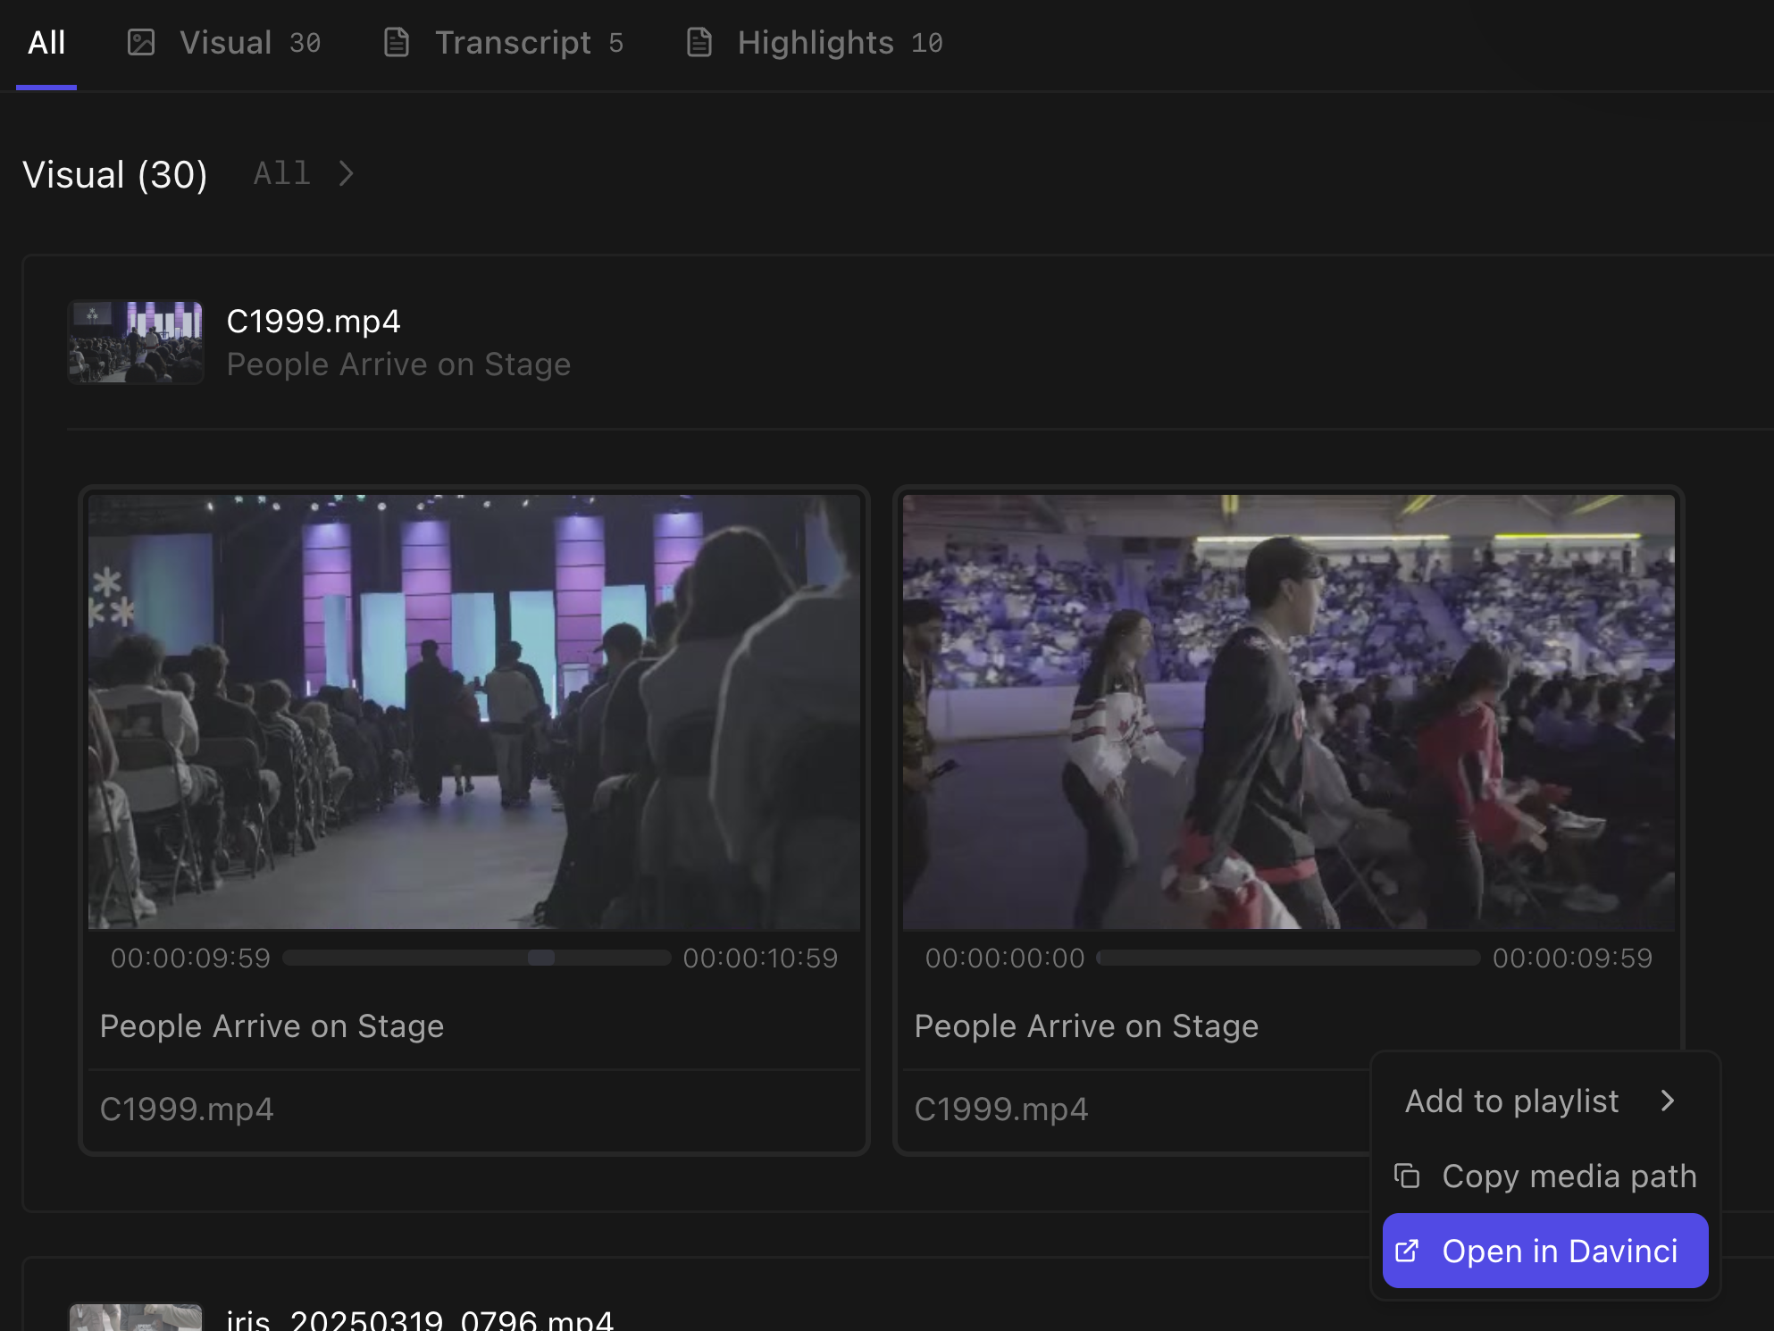Open the hockey jersey arena clip preview
Image resolution: width=1774 pixels, height=1331 pixels.
(1289, 712)
